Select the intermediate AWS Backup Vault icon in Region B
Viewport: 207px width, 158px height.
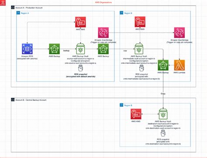(139, 49)
